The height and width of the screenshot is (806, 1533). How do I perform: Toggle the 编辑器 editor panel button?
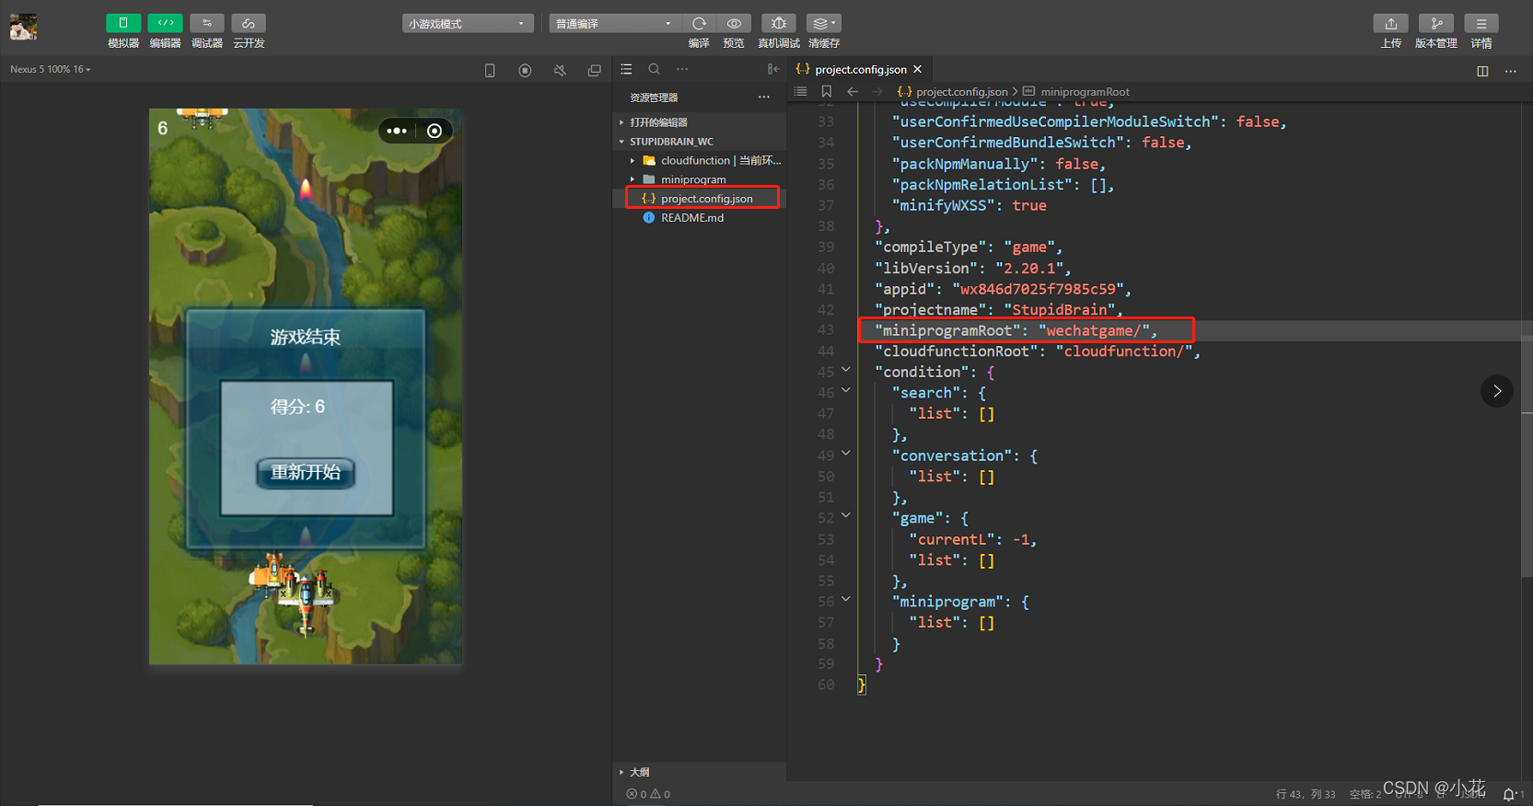pyautogui.click(x=165, y=23)
